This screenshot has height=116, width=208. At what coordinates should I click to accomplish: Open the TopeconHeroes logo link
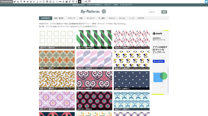coord(6,2)
